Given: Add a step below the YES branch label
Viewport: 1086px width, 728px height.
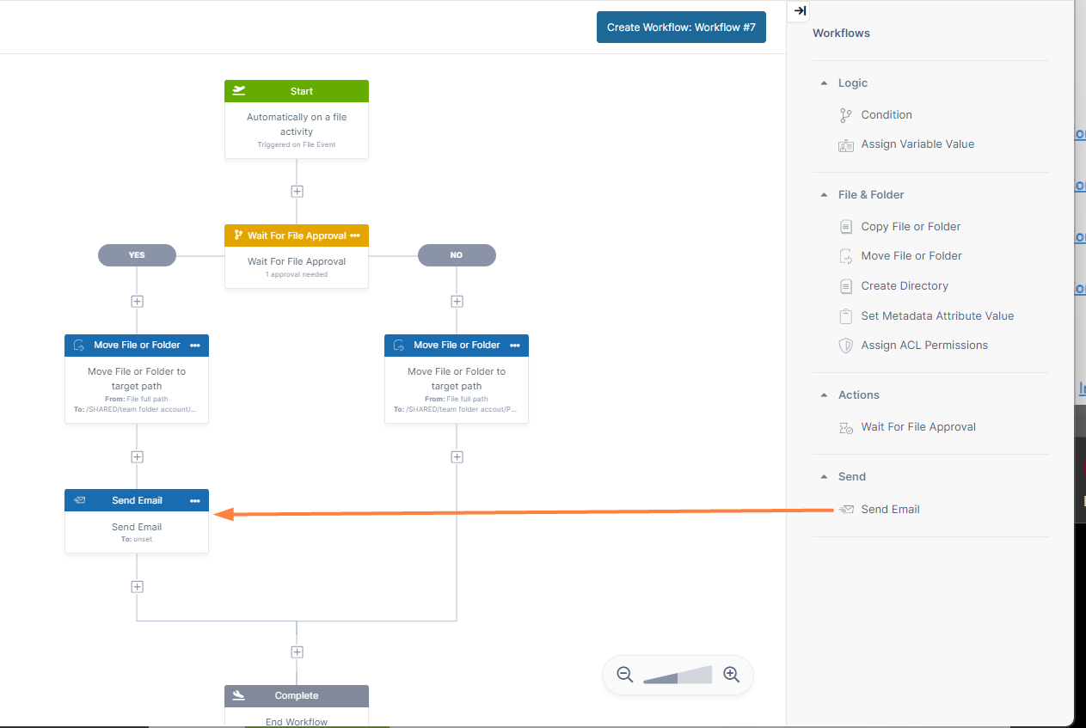Looking at the screenshot, I should tap(137, 302).
